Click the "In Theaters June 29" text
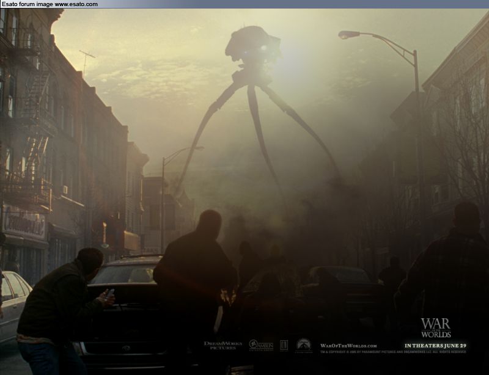The height and width of the screenshot is (375, 489). (x=435, y=346)
